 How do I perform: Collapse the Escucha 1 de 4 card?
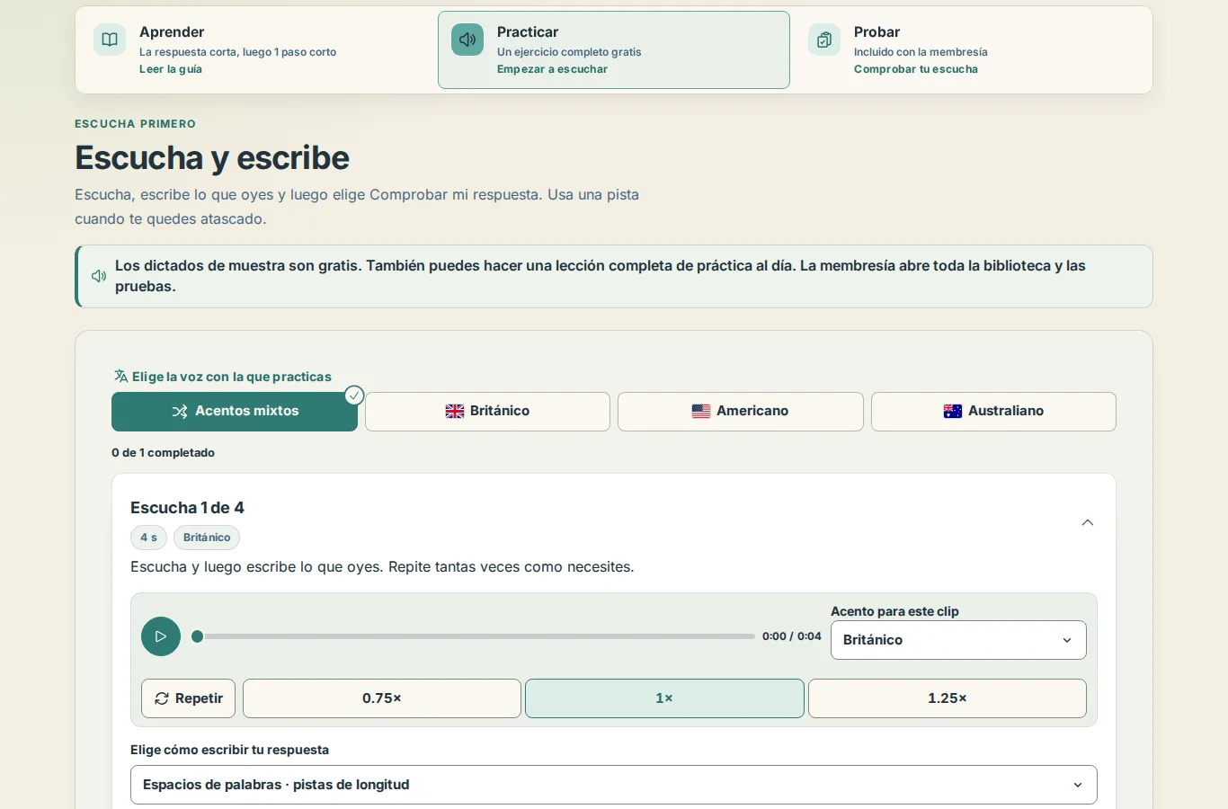coord(1088,522)
